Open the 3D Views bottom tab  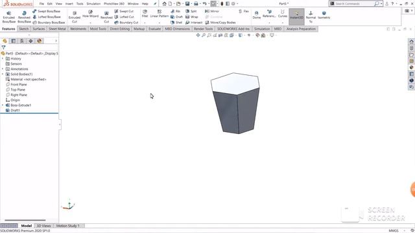tap(43, 226)
